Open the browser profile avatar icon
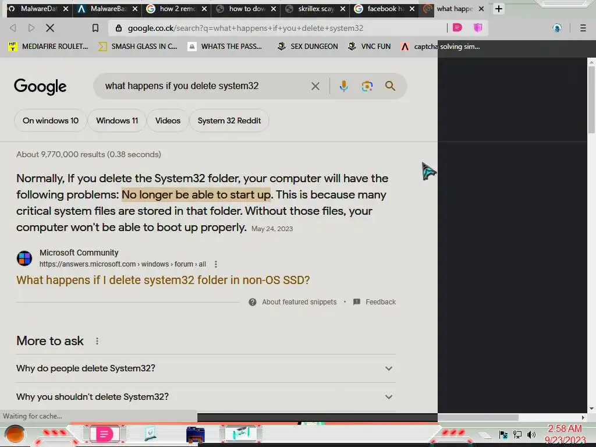The image size is (596, 447). tap(557, 28)
